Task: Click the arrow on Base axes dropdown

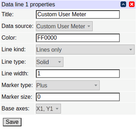Action: [57, 109]
